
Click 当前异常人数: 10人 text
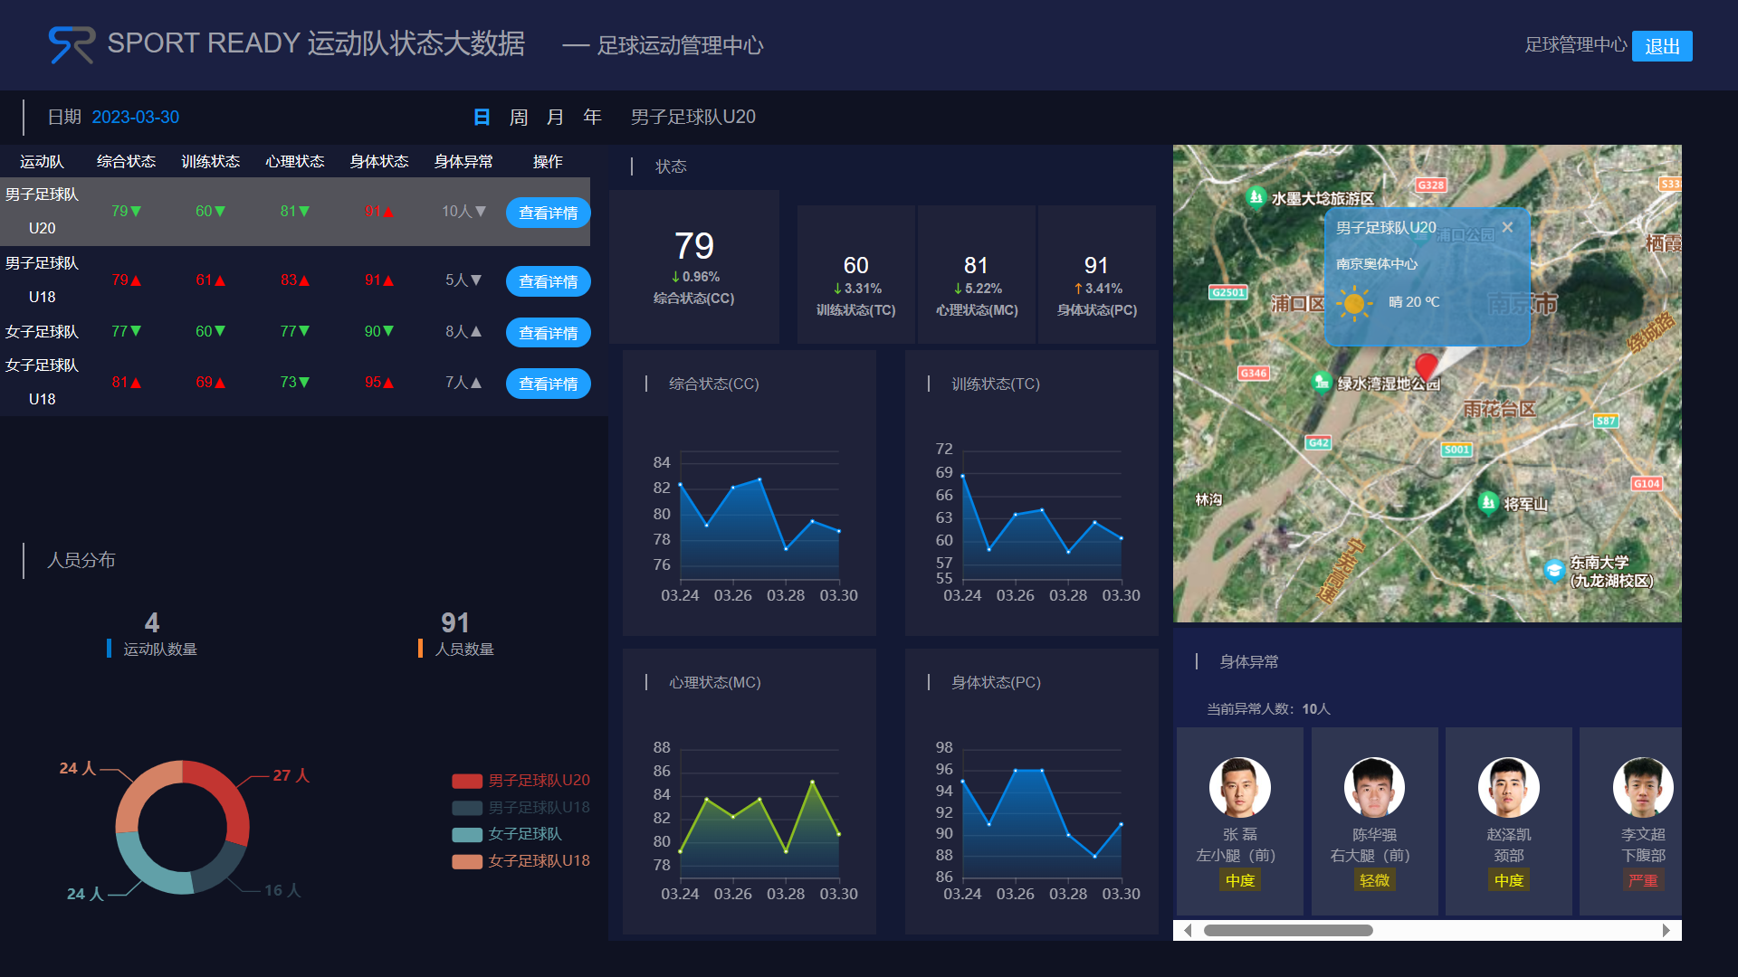[1268, 709]
